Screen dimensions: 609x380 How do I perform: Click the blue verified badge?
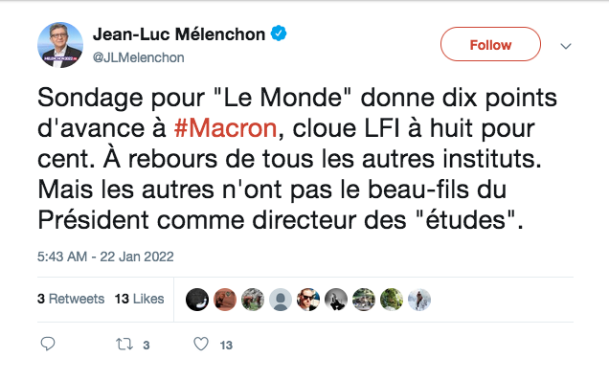(x=279, y=34)
